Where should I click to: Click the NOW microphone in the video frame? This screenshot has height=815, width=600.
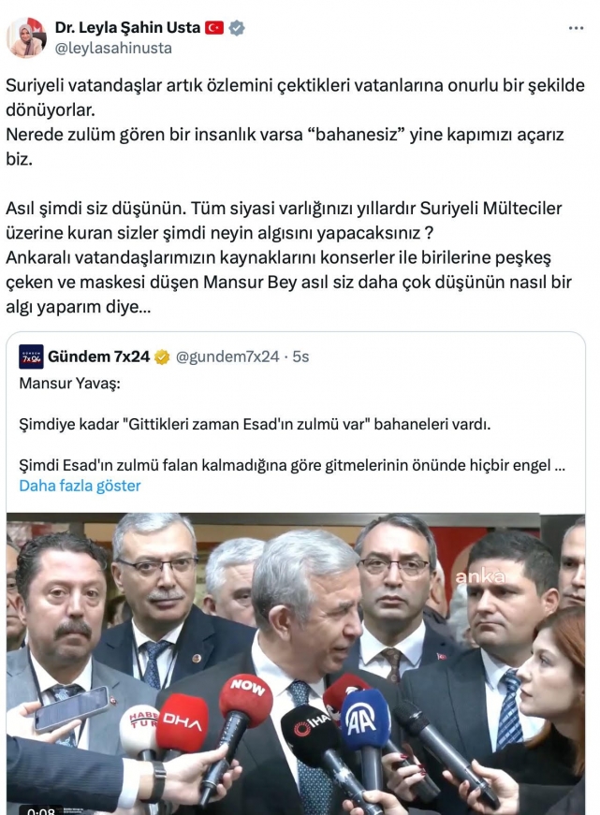tap(246, 700)
